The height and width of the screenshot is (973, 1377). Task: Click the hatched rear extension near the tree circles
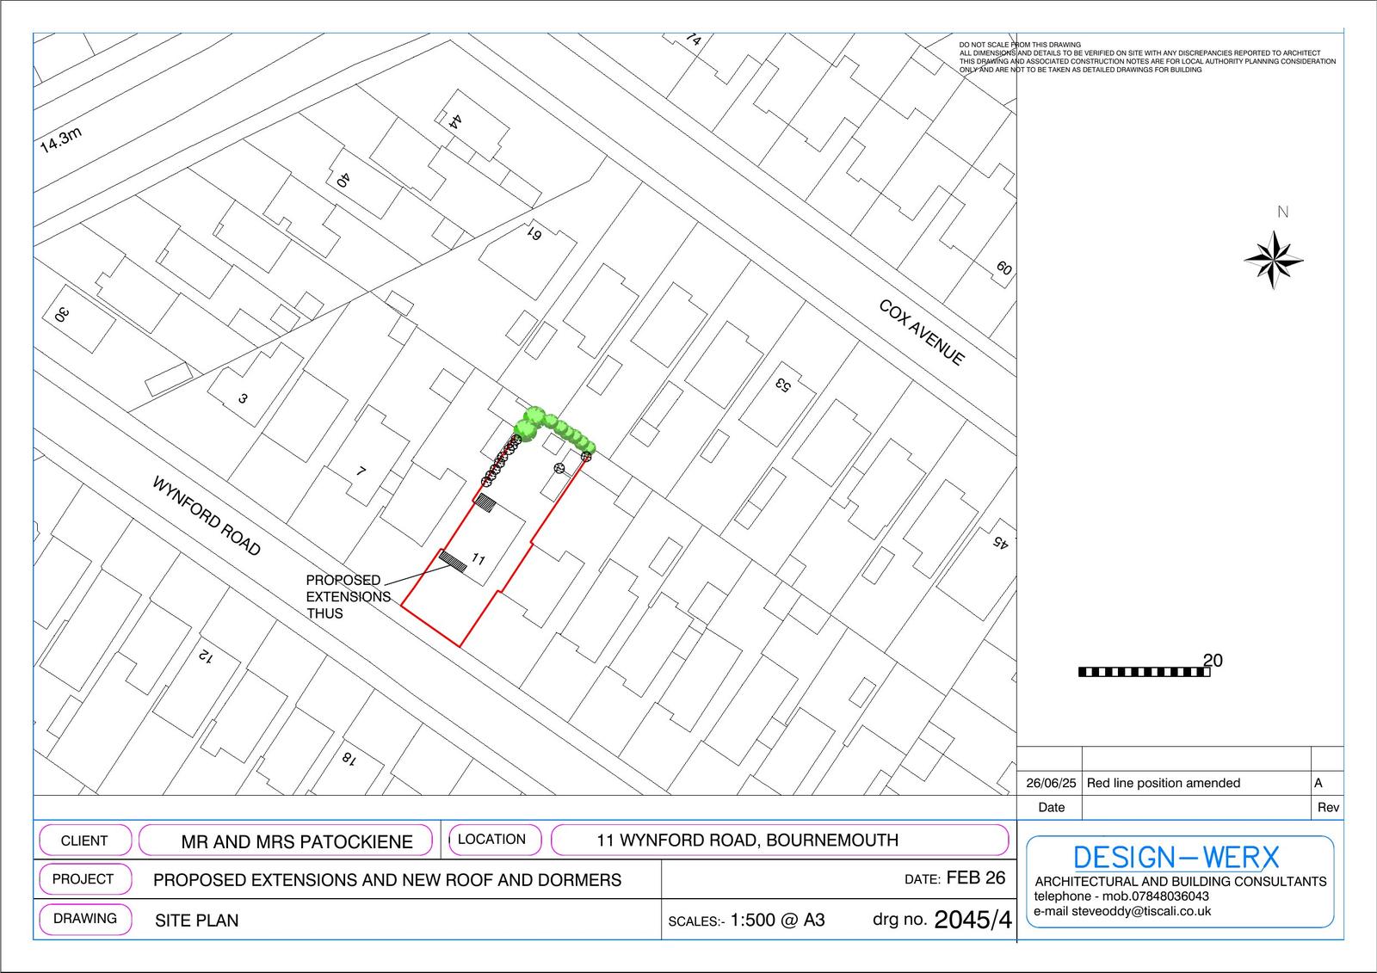486,502
